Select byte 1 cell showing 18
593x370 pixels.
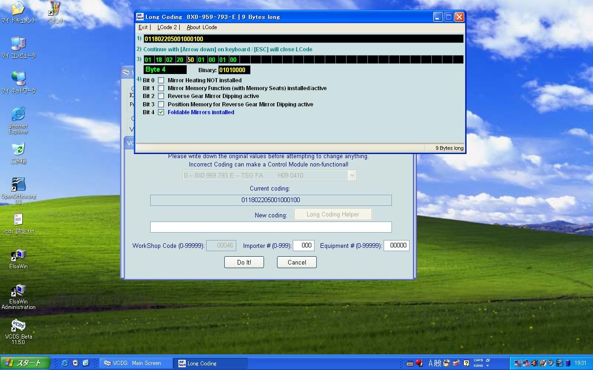159,59
